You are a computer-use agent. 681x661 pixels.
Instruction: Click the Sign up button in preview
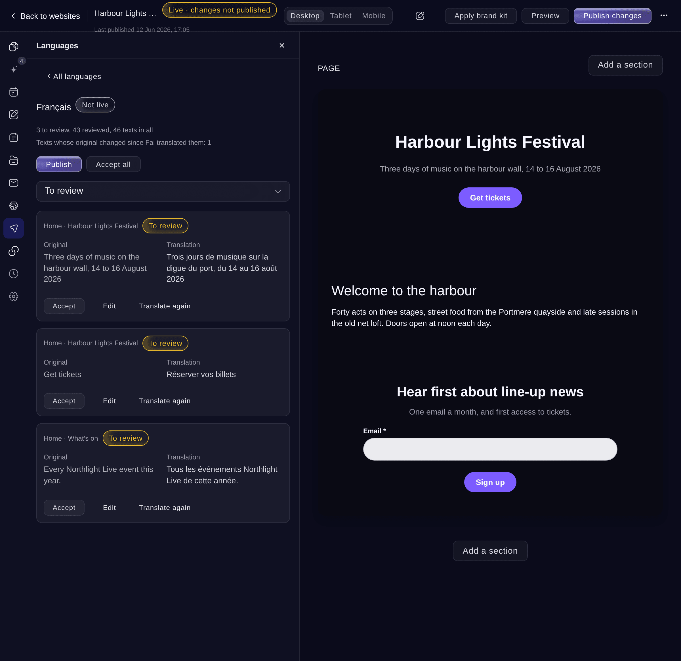click(x=490, y=482)
